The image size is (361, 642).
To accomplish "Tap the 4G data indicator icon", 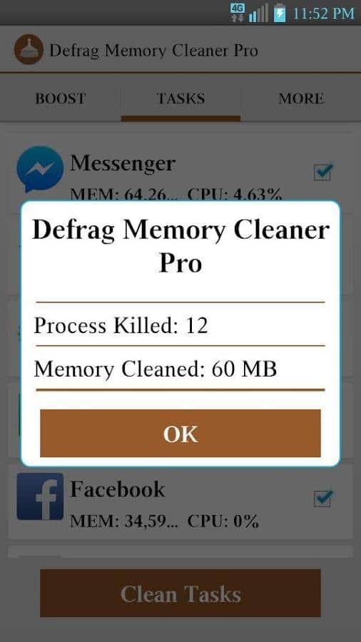I will (x=238, y=13).
